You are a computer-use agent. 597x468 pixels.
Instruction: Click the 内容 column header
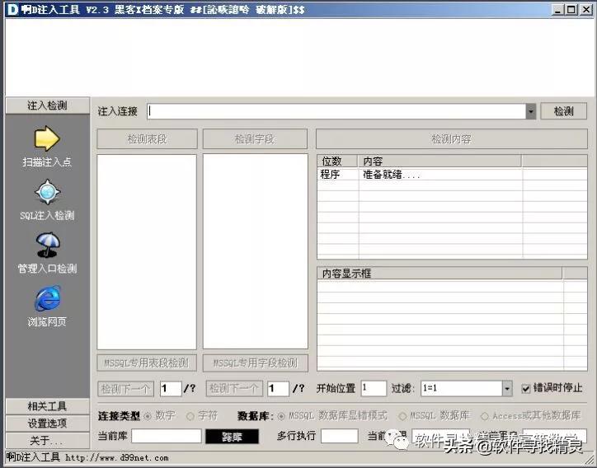[440, 161]
